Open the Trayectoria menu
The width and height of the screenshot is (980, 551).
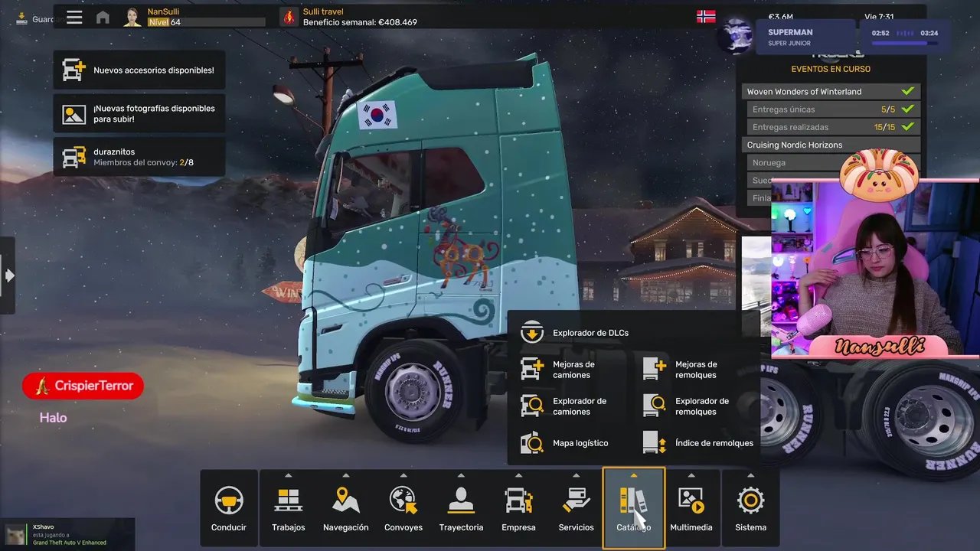click(461, 508)
